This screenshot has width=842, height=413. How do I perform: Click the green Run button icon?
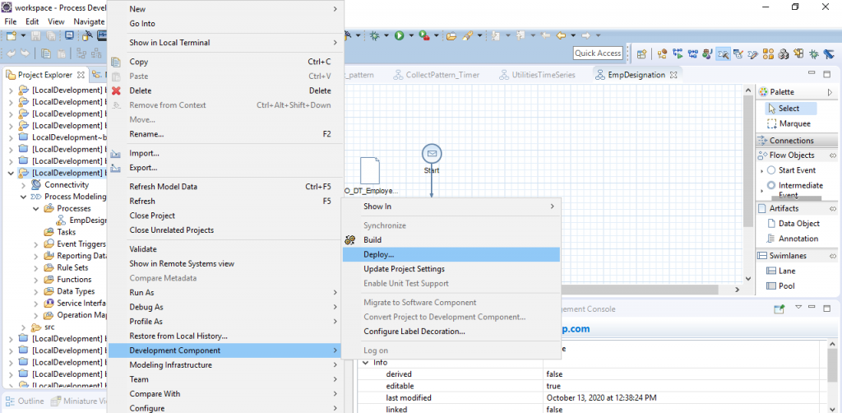pos(399,35)
